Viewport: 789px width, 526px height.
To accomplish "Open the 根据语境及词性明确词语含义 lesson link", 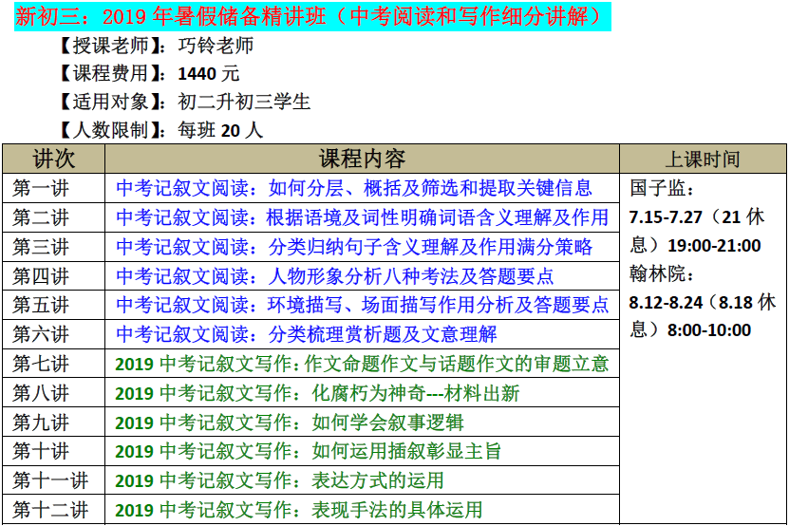I will point(362,217).
